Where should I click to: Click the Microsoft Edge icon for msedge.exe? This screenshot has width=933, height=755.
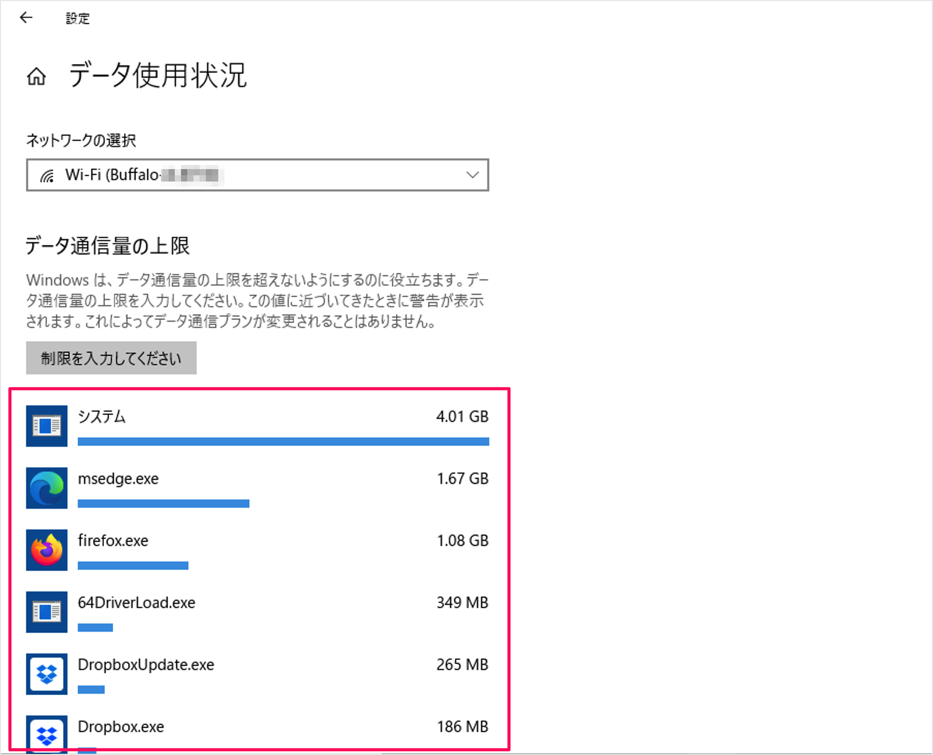click(x=47, y=488)
